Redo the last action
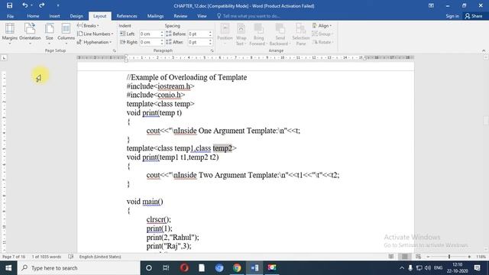 (41, 5)
